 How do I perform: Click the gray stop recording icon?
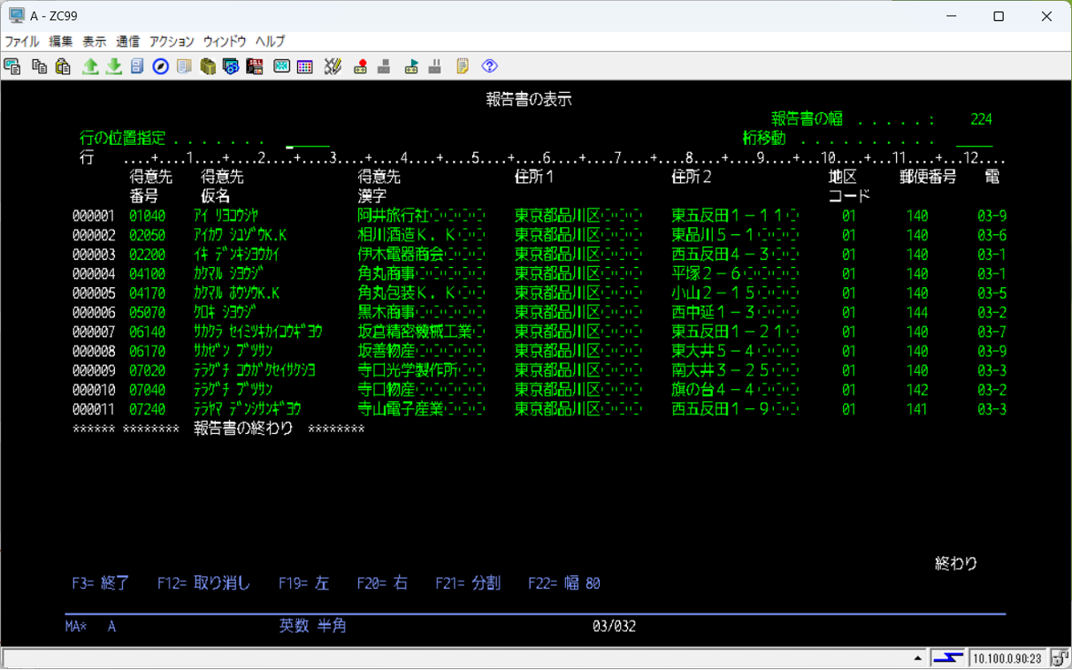tap(384, 66)
